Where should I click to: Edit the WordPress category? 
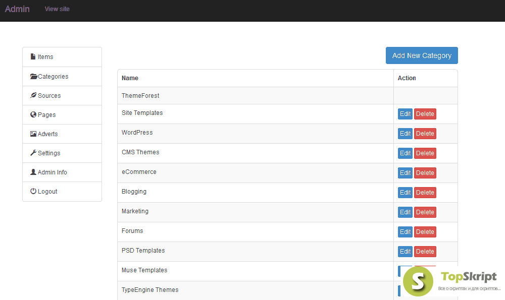point(405,134)
